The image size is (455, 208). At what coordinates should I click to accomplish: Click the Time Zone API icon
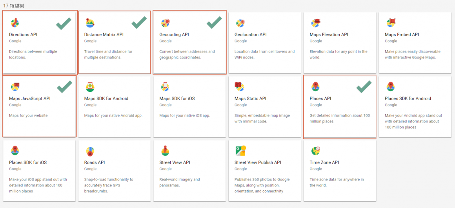[x=316, y=150]
